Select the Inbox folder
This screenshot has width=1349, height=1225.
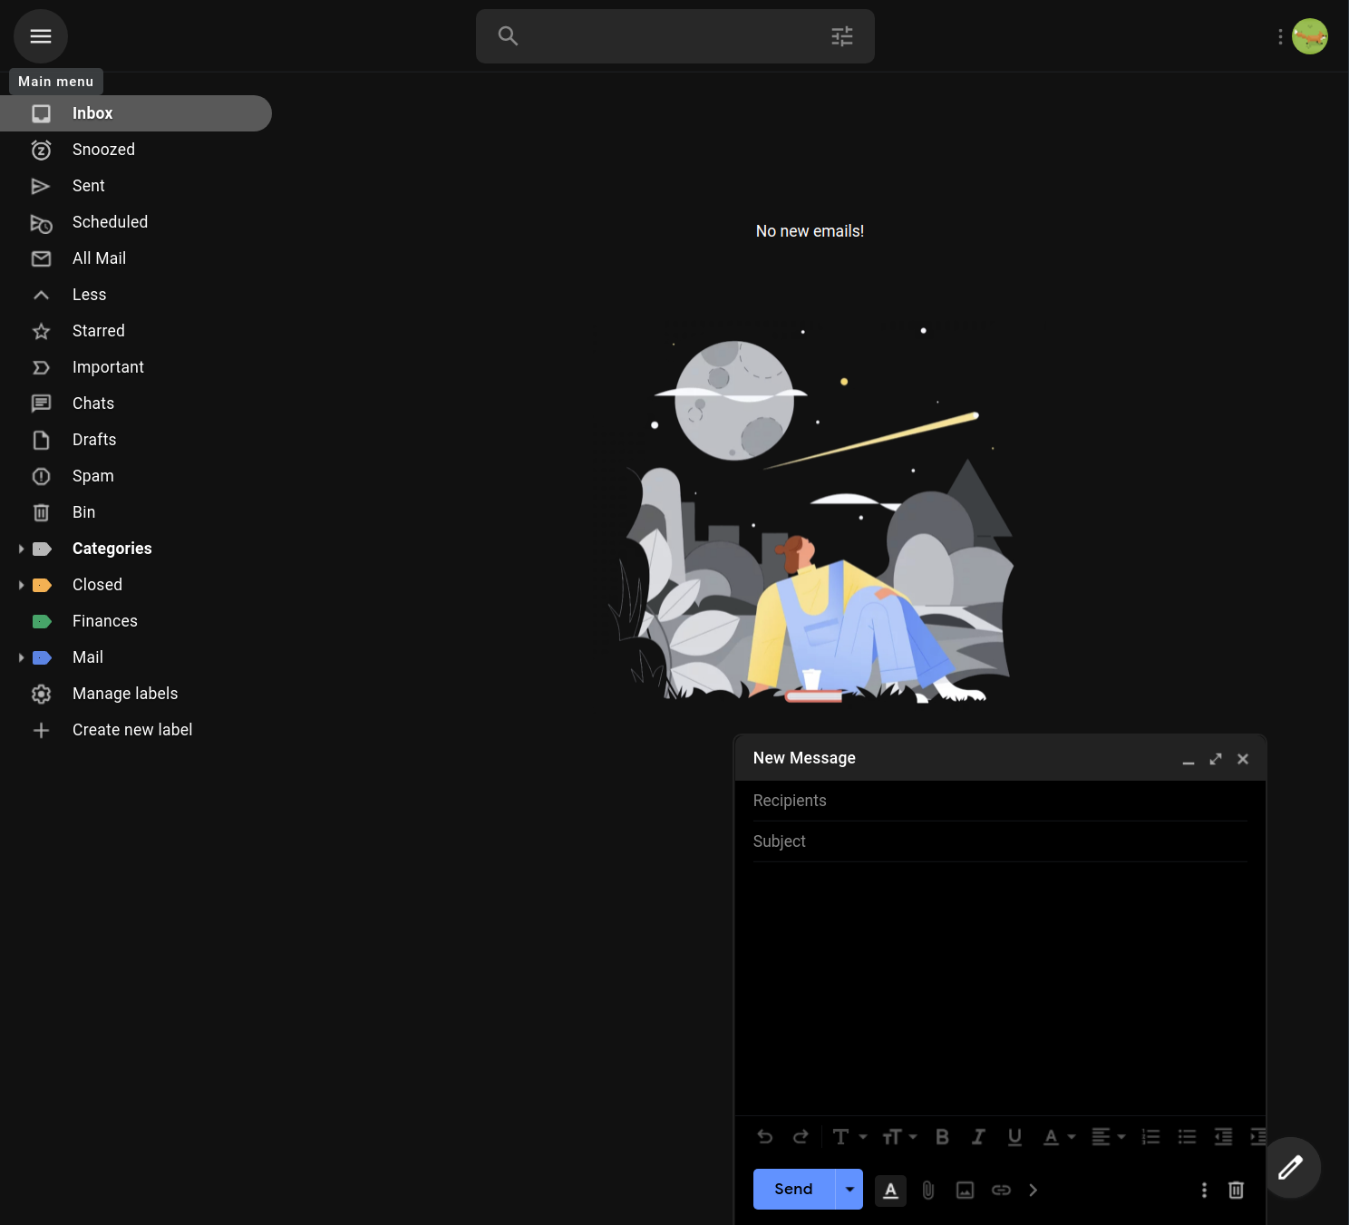pyautogui.click(x=136, y=113)
